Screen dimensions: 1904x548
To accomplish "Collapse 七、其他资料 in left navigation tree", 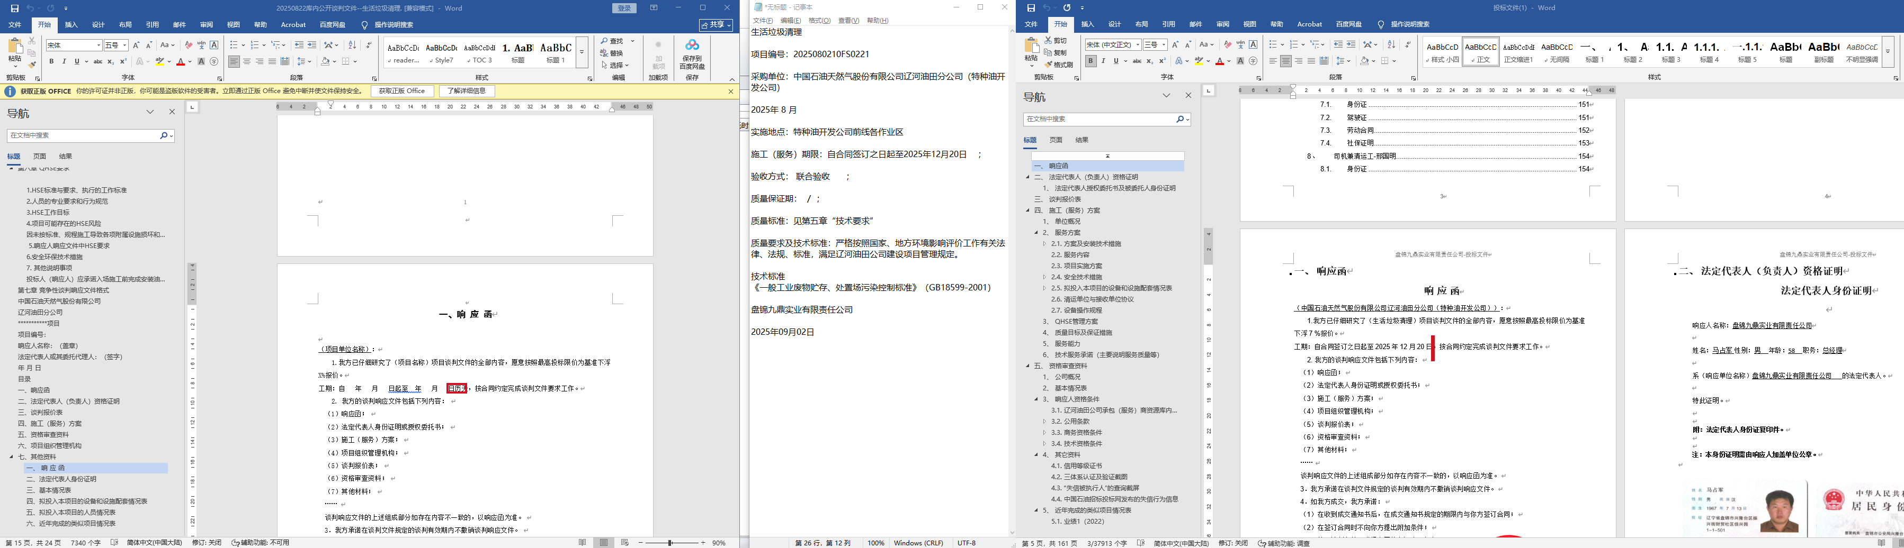I will tap(12, 457).
